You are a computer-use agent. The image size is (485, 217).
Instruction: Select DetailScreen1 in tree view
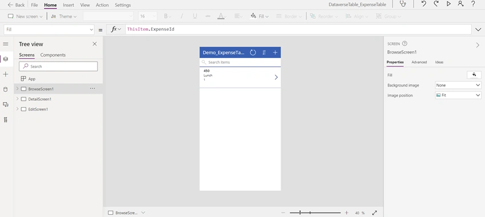coord(39,99)
